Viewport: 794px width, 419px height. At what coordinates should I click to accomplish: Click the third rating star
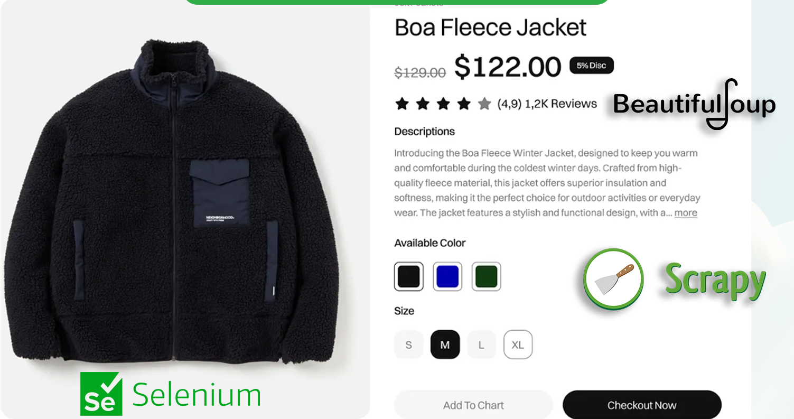click(x=443, y=104)
